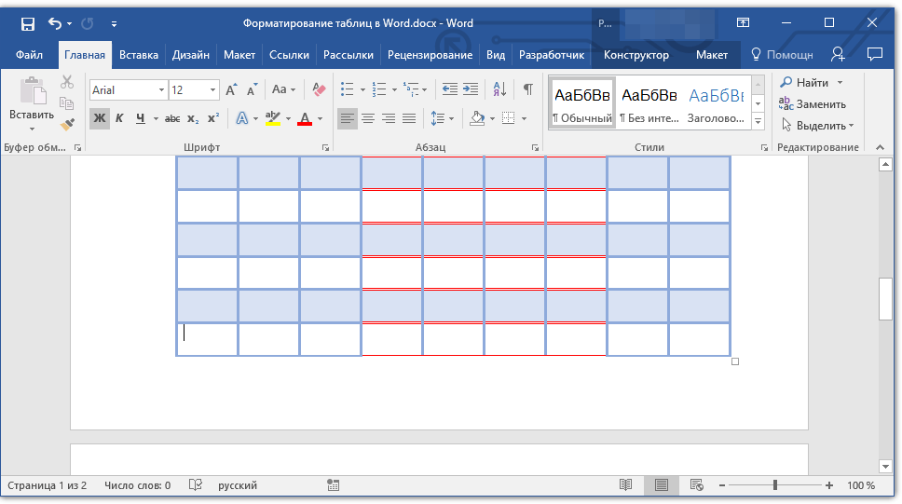This screenshot has height=504, width=902.
Task: Click the Redo icon in title bar
Action: click(88, 23)
